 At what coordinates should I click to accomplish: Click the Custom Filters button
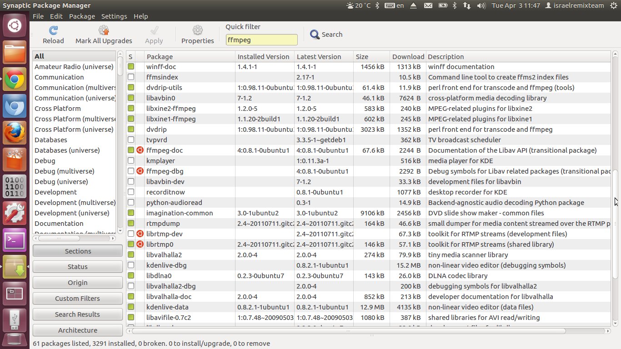click(78, 299)
